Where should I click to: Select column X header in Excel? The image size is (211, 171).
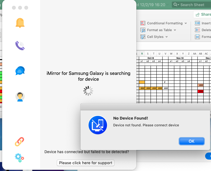point(177,54)
